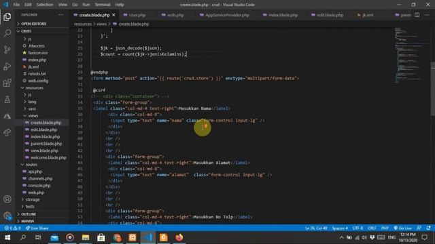Open the Help menu

point(120,5)
